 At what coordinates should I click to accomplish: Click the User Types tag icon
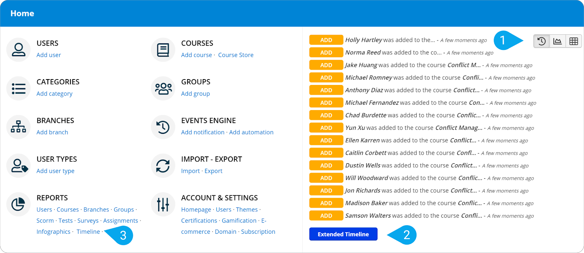[x=18, y=166]
